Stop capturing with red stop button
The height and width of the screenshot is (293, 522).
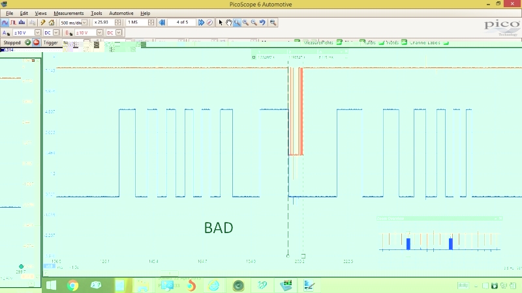(36, 42)
